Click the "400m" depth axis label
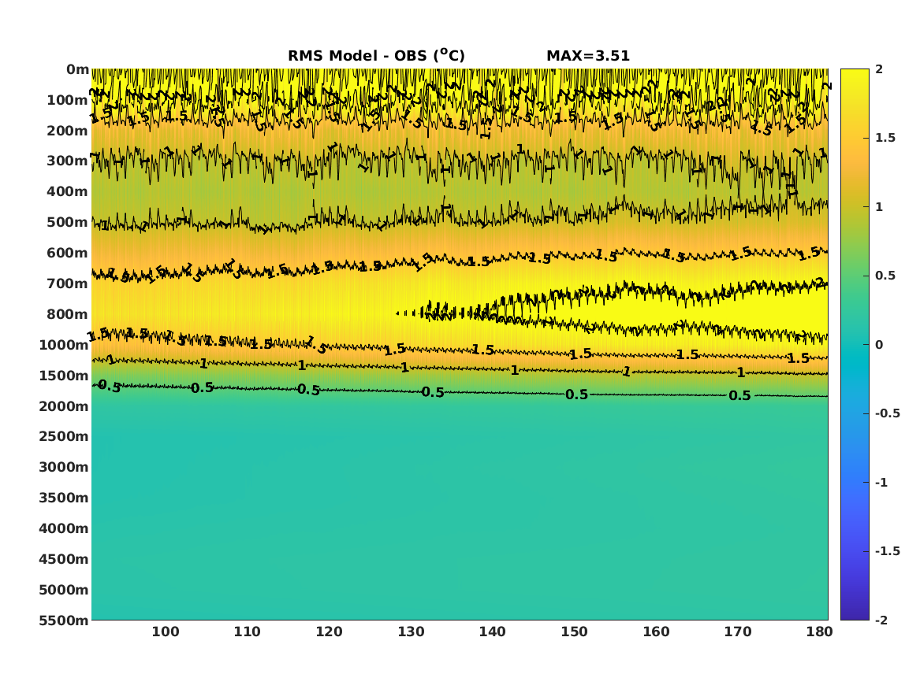The image size is (920, 689). tap(68, 191)
